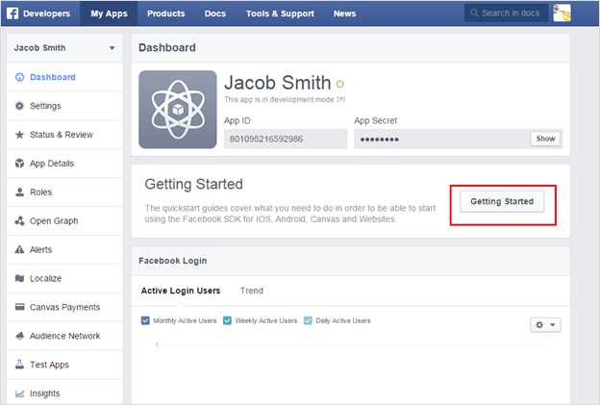Image resolution: width=600 pixels, height=405 pixels.
Task: Click the Dashboard page heading
Action: point(167,47)
